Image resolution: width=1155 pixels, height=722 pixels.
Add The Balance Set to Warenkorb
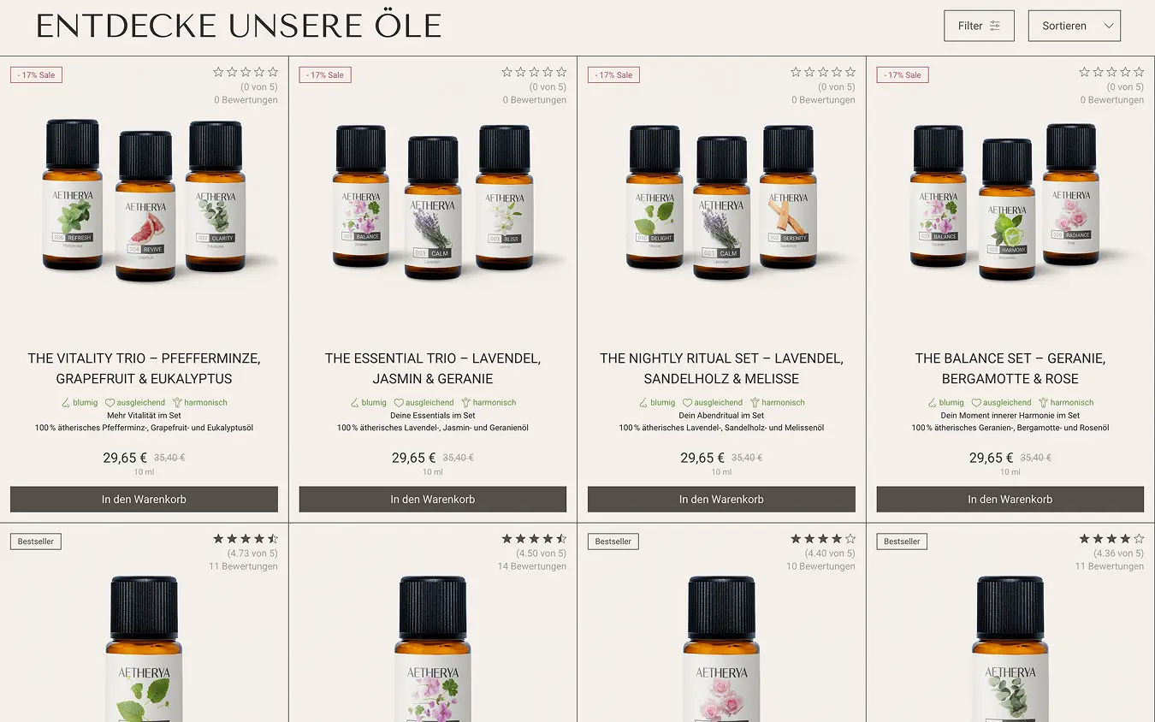[x=1010, y=500]
